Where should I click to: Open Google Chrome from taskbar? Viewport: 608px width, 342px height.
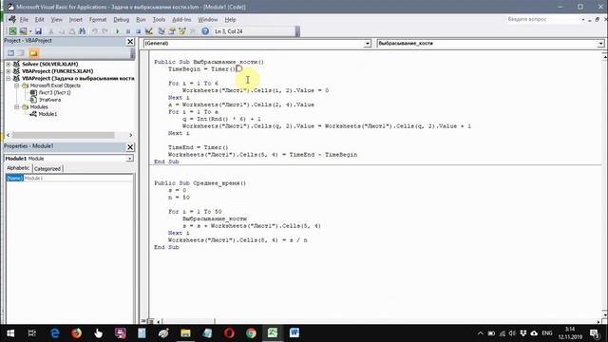click(x=251, y=333)
